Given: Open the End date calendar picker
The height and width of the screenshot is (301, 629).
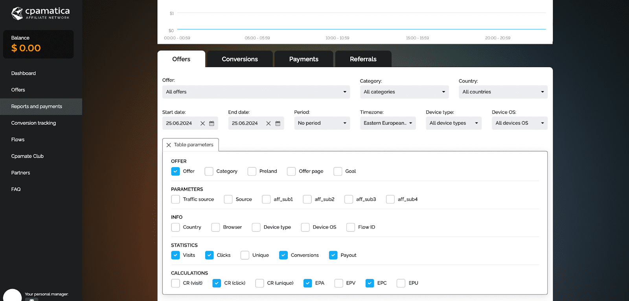Looking at the screenshot, I should [278, 123].
